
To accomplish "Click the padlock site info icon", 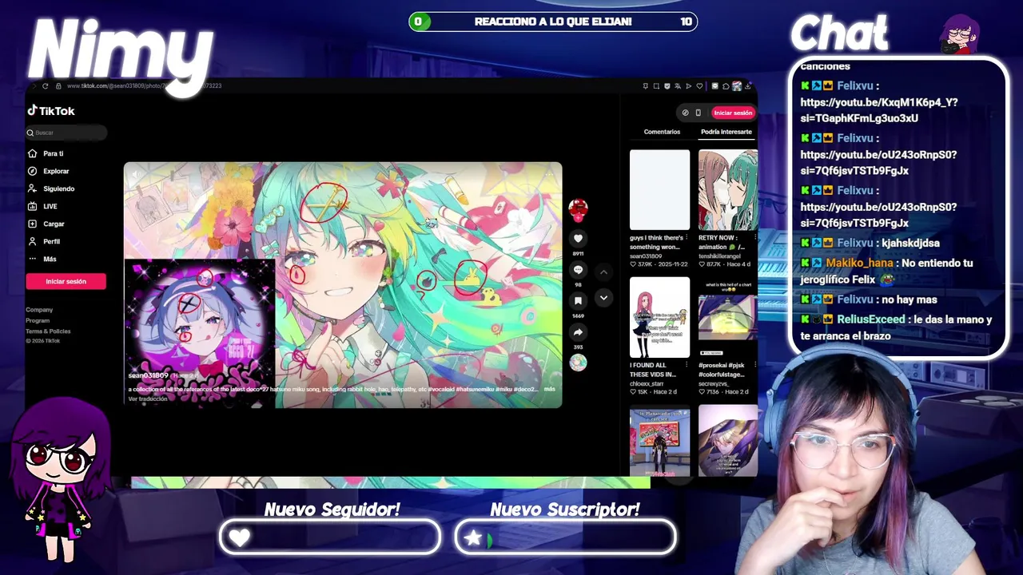I will point(58,86).
